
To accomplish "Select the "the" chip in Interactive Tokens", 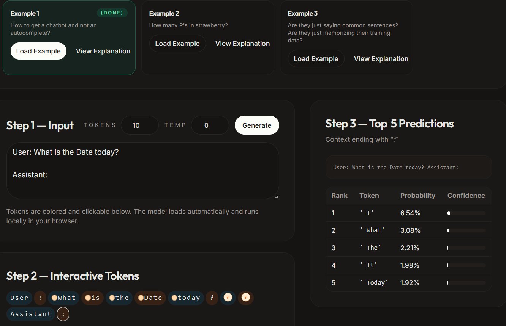I will click(119, 298).
